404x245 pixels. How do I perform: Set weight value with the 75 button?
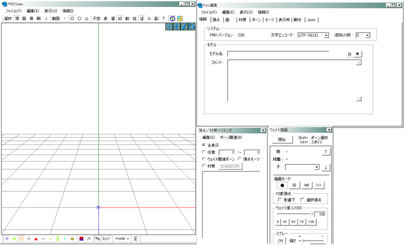(x=302, y=222)
